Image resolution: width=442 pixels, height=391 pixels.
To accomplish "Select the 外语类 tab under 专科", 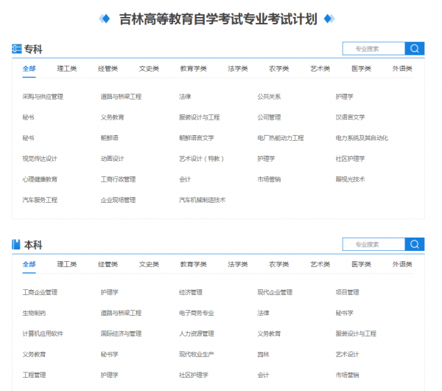I will [x=402, y=69].
